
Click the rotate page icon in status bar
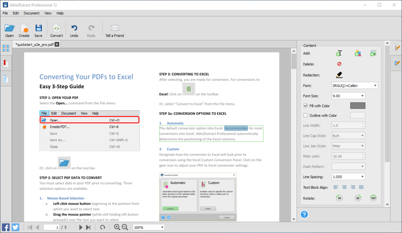click(x=102, y=228)
